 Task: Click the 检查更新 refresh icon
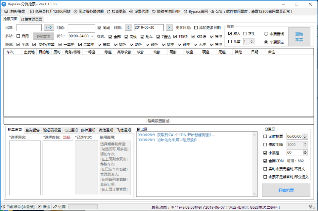pos(109,11)
